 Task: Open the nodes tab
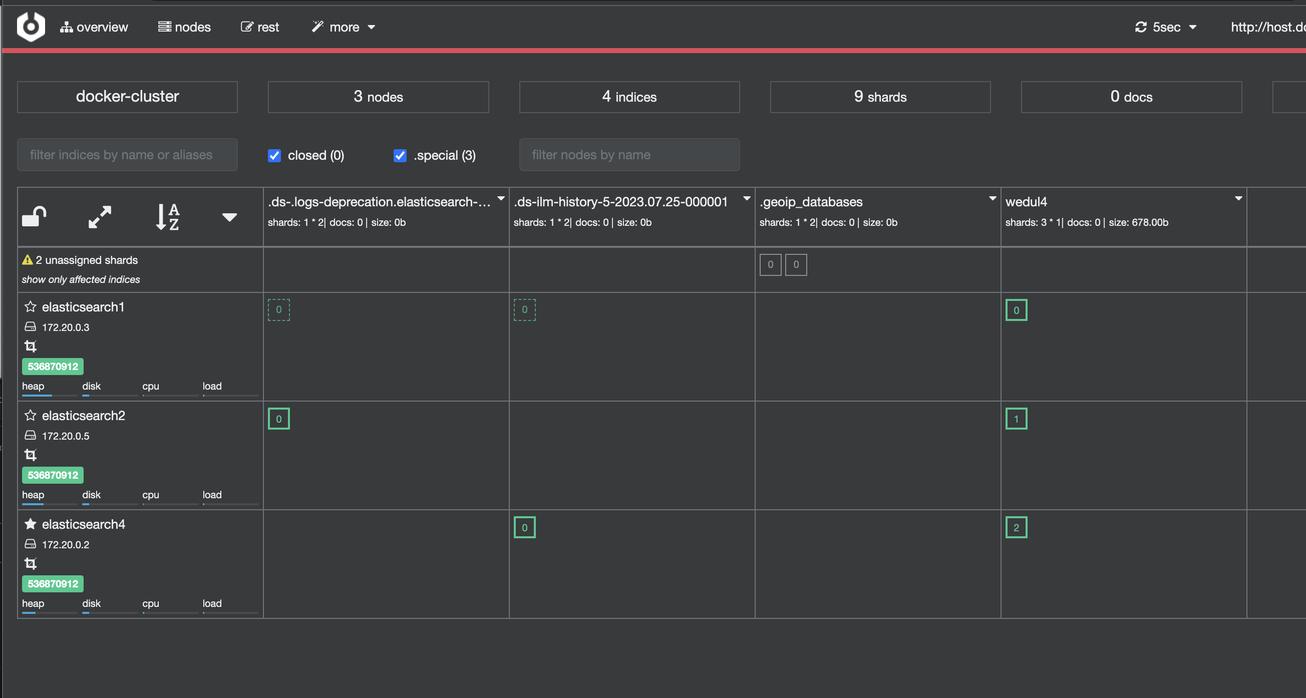click(185, 27)
